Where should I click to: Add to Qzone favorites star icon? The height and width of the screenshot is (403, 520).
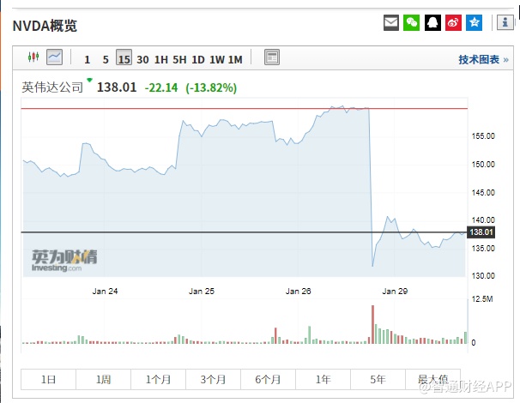click(475, 22)
